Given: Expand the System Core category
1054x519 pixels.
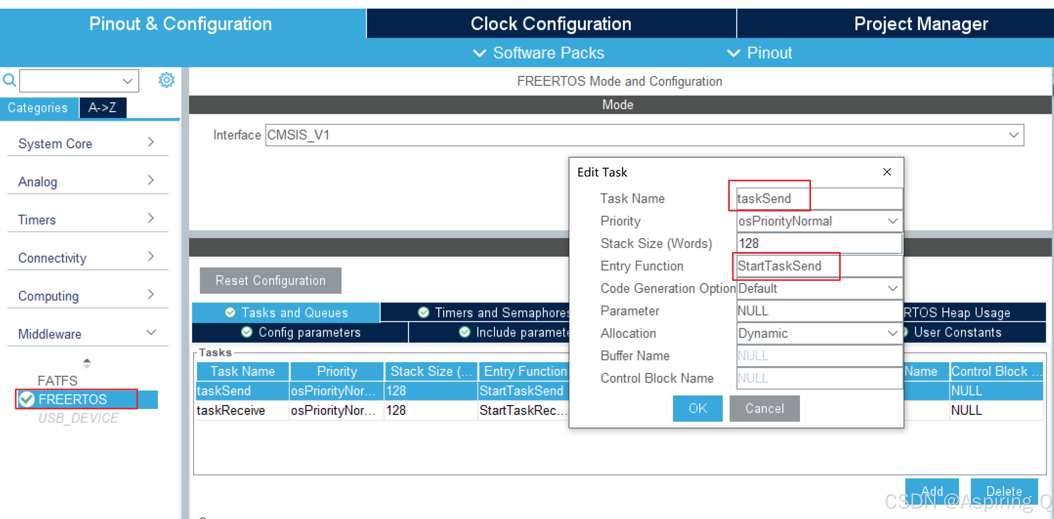Looking at the screenshot, I should tap(151, 142).
